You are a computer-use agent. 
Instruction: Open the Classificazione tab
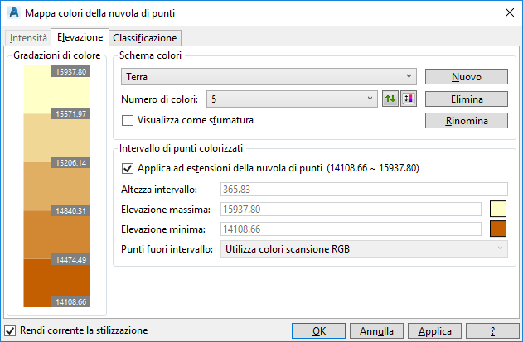tap(145, 38)
